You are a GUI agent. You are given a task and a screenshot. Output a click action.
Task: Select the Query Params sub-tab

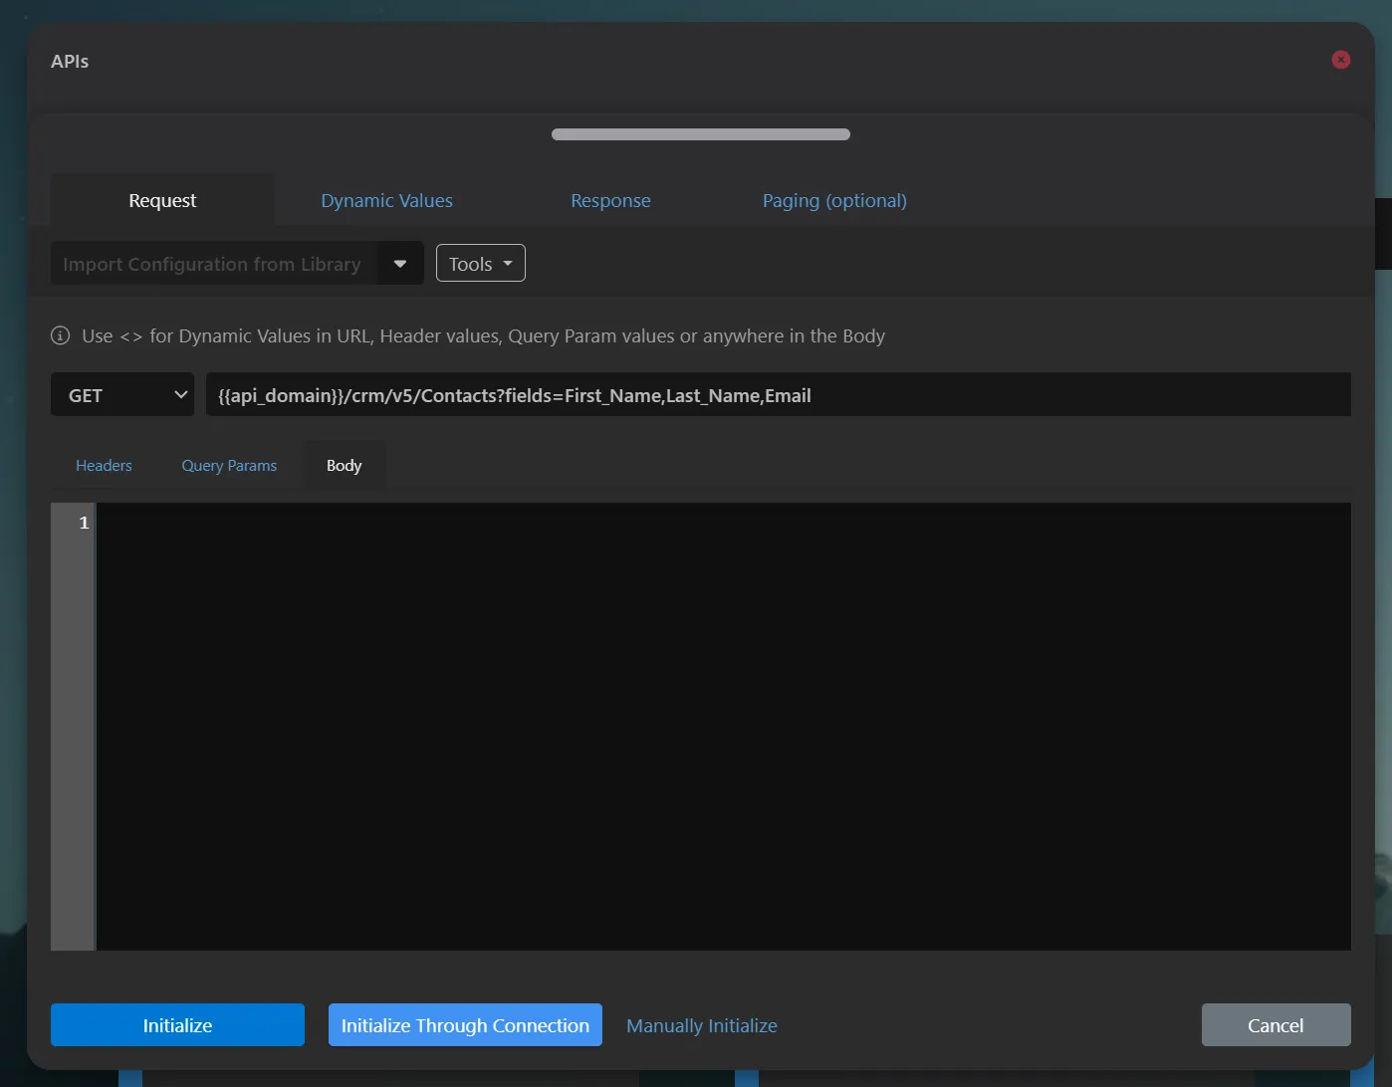(x=229, y=465)
